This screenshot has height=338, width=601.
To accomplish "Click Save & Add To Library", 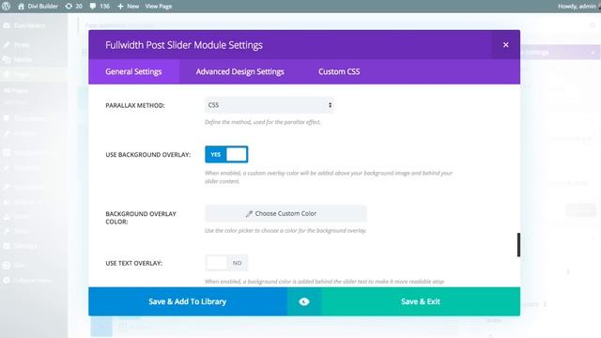I will (188, 301).
